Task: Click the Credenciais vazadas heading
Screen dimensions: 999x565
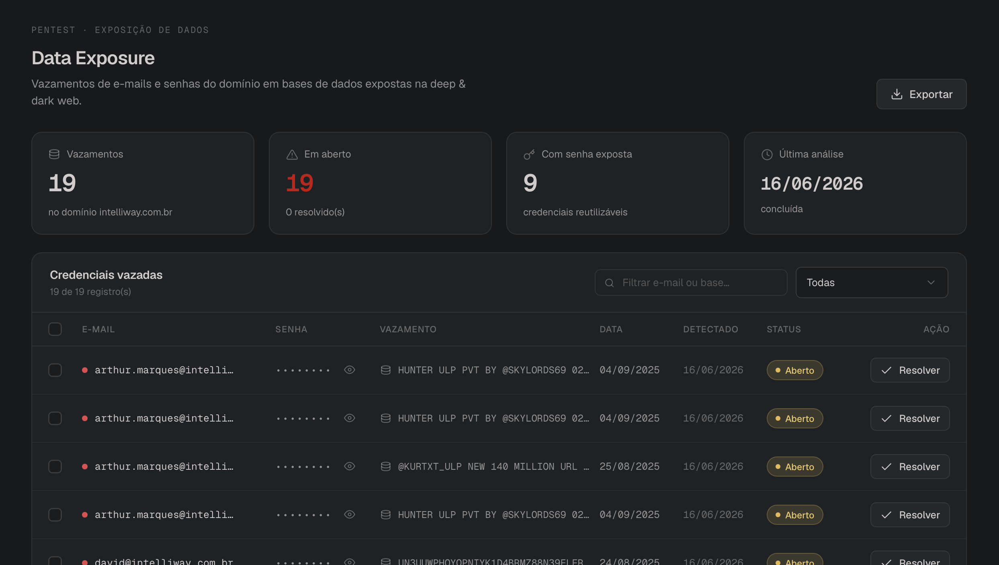Action: point(106,275)
